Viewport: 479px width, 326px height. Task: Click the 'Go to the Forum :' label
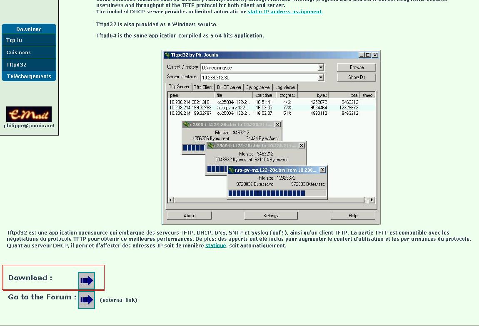[x=42, y=297]
